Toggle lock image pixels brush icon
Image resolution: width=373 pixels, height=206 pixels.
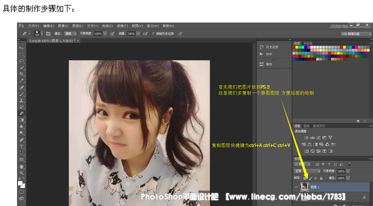[x=310, y=178]
